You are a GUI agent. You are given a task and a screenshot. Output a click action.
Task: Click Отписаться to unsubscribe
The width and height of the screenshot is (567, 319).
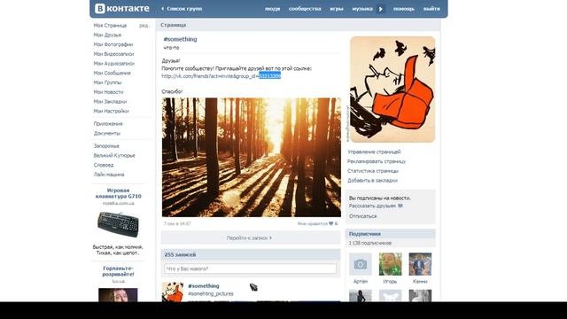point(362,216)
